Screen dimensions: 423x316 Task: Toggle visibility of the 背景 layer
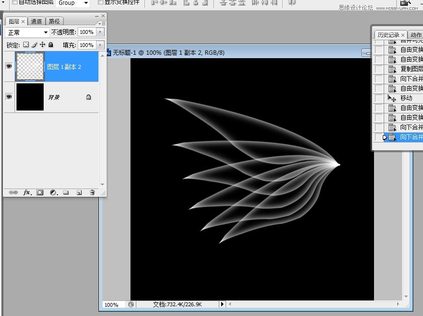tap(9, 97)
